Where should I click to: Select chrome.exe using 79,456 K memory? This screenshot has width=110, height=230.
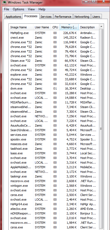point(54,51)
